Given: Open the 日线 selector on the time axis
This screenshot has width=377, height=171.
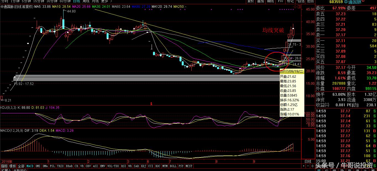Looking at the screenshot, I should (x=308, y=161).
